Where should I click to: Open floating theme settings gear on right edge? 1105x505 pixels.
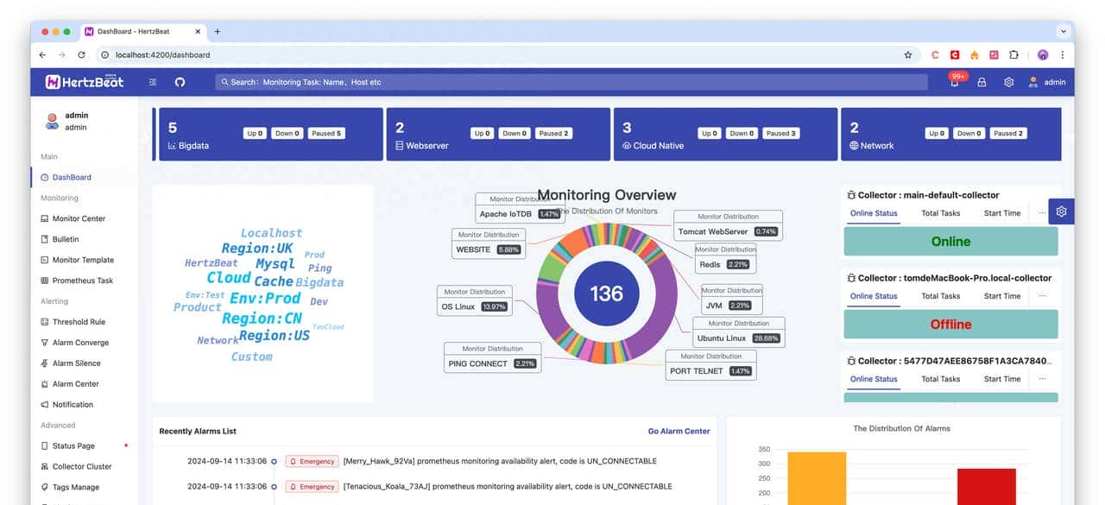pos(1061,211)
